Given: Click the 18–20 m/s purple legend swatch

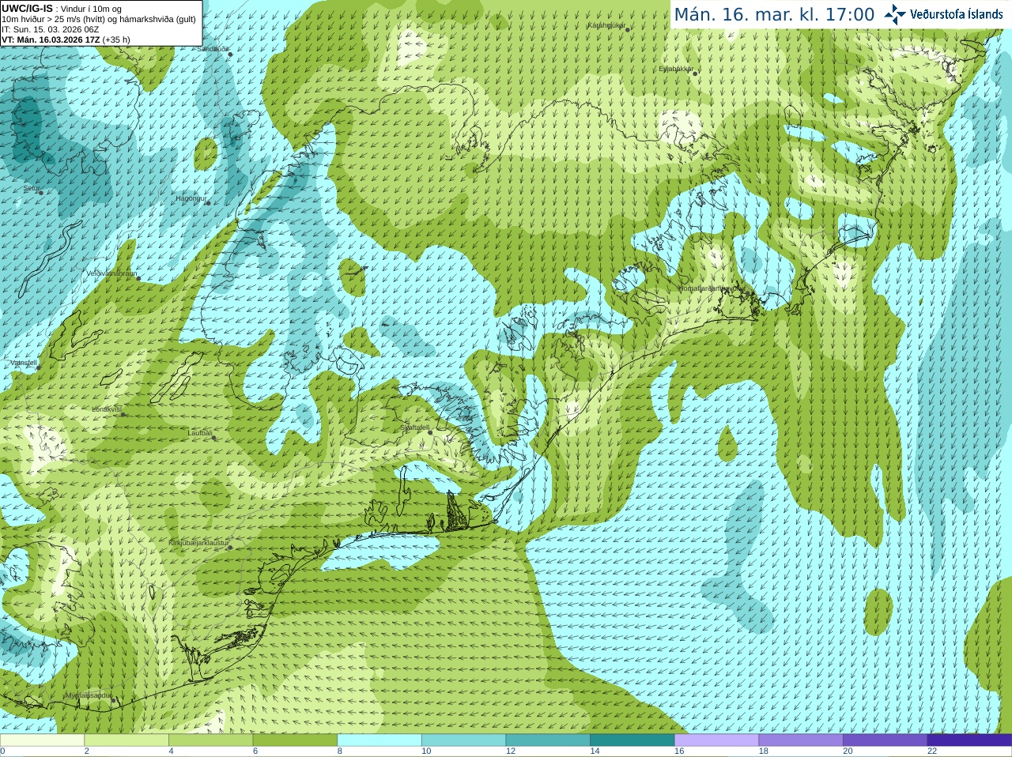Looking at the screenshot, I should tap(801, 740).
